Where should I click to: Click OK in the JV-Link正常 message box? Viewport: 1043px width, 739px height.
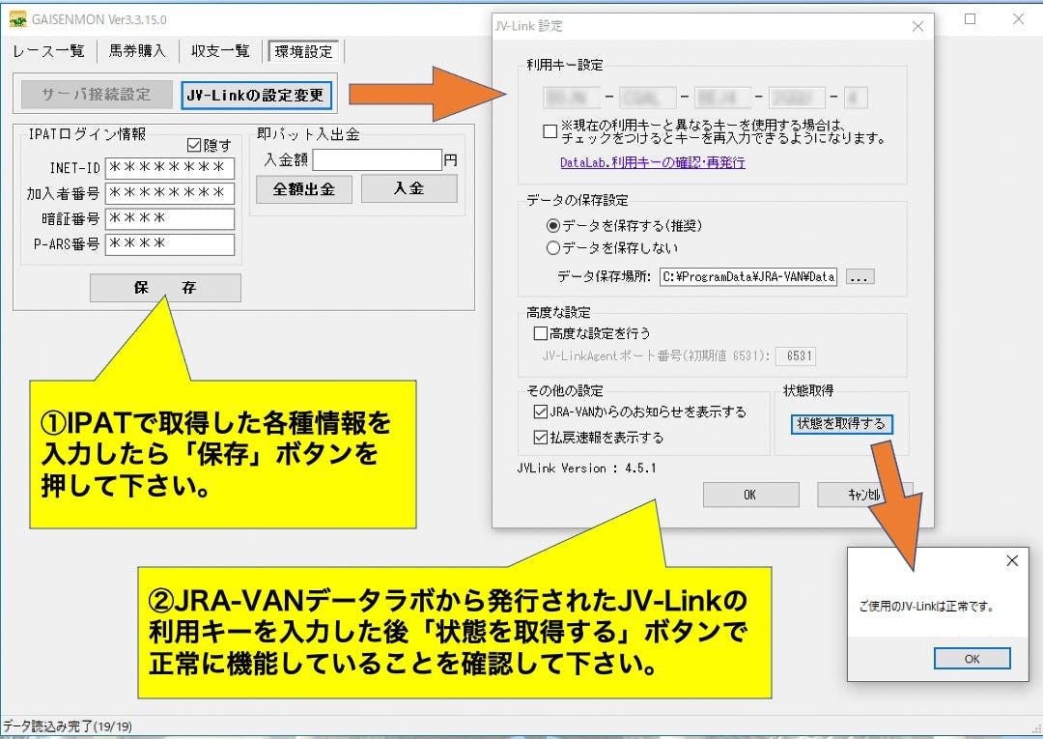pyautogui.click(x=972, y=659)
